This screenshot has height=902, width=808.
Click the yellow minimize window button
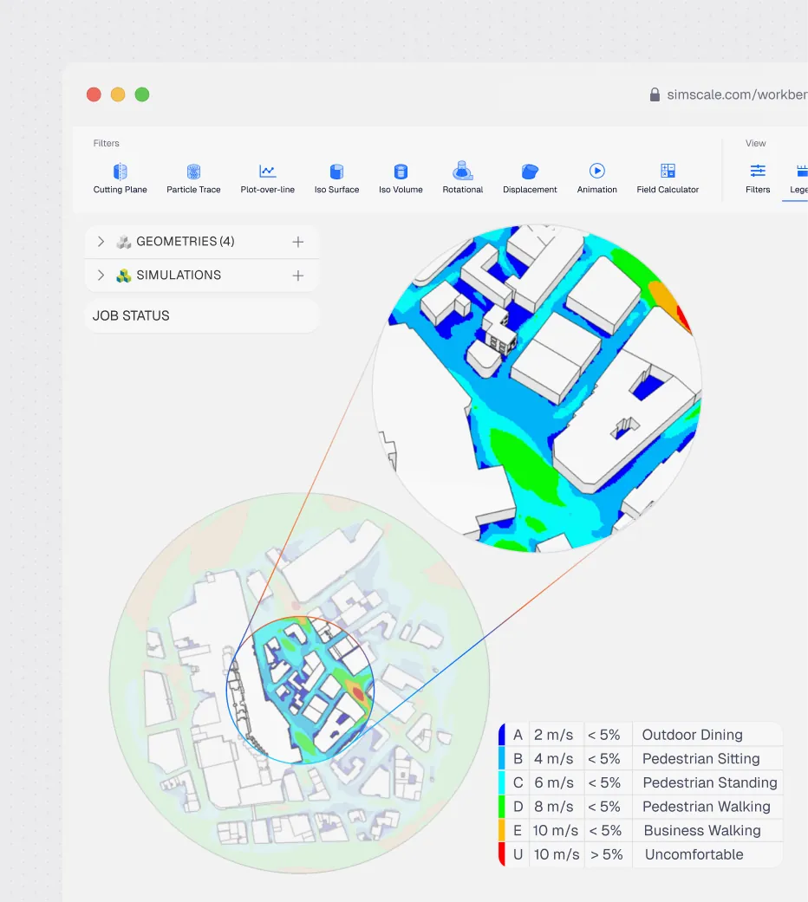coord(118,94)
